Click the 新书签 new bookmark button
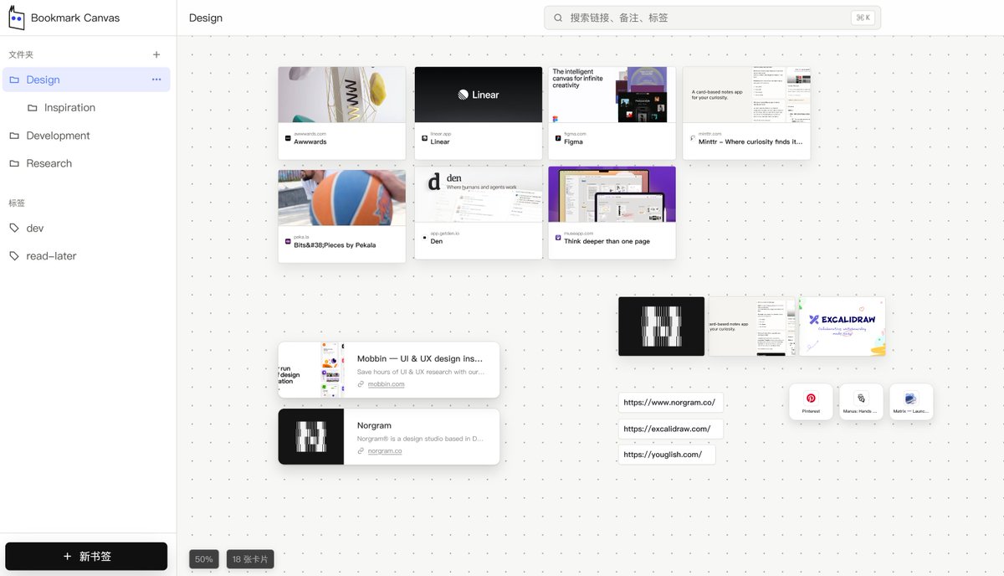The image size is (1004, 576). pos(86,556)
